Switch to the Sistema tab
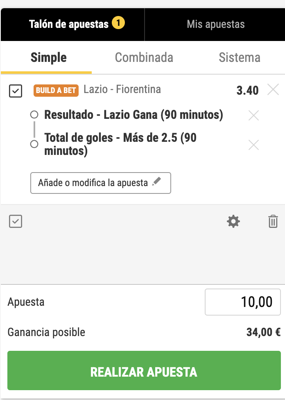This screenshot has width=285, height=400. point(239,57)
